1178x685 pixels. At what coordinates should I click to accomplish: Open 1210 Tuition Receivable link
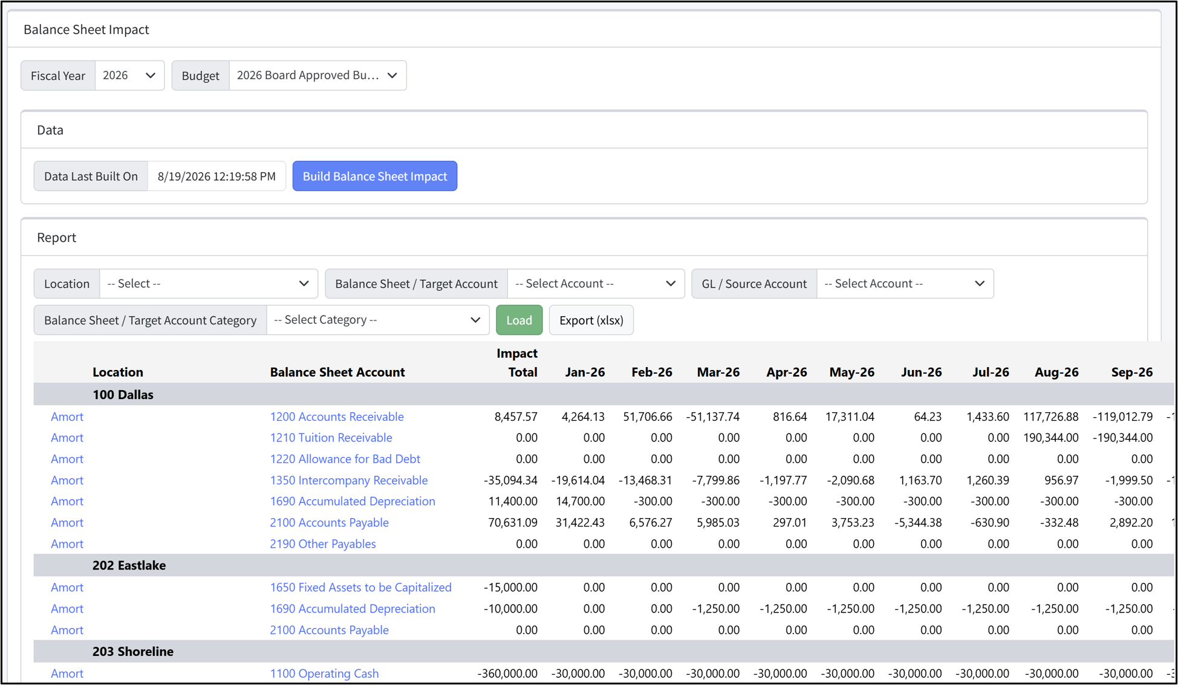[331, 438]
